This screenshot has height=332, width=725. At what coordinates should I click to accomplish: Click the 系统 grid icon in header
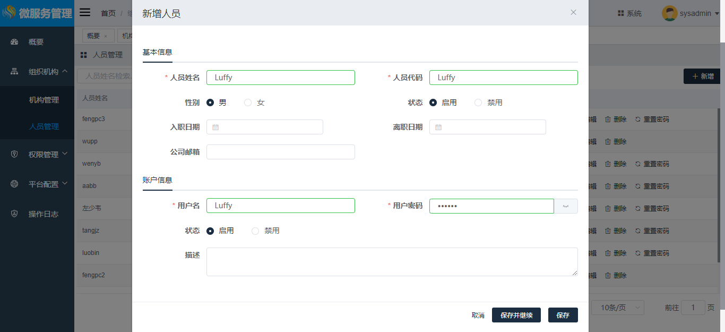620,13
